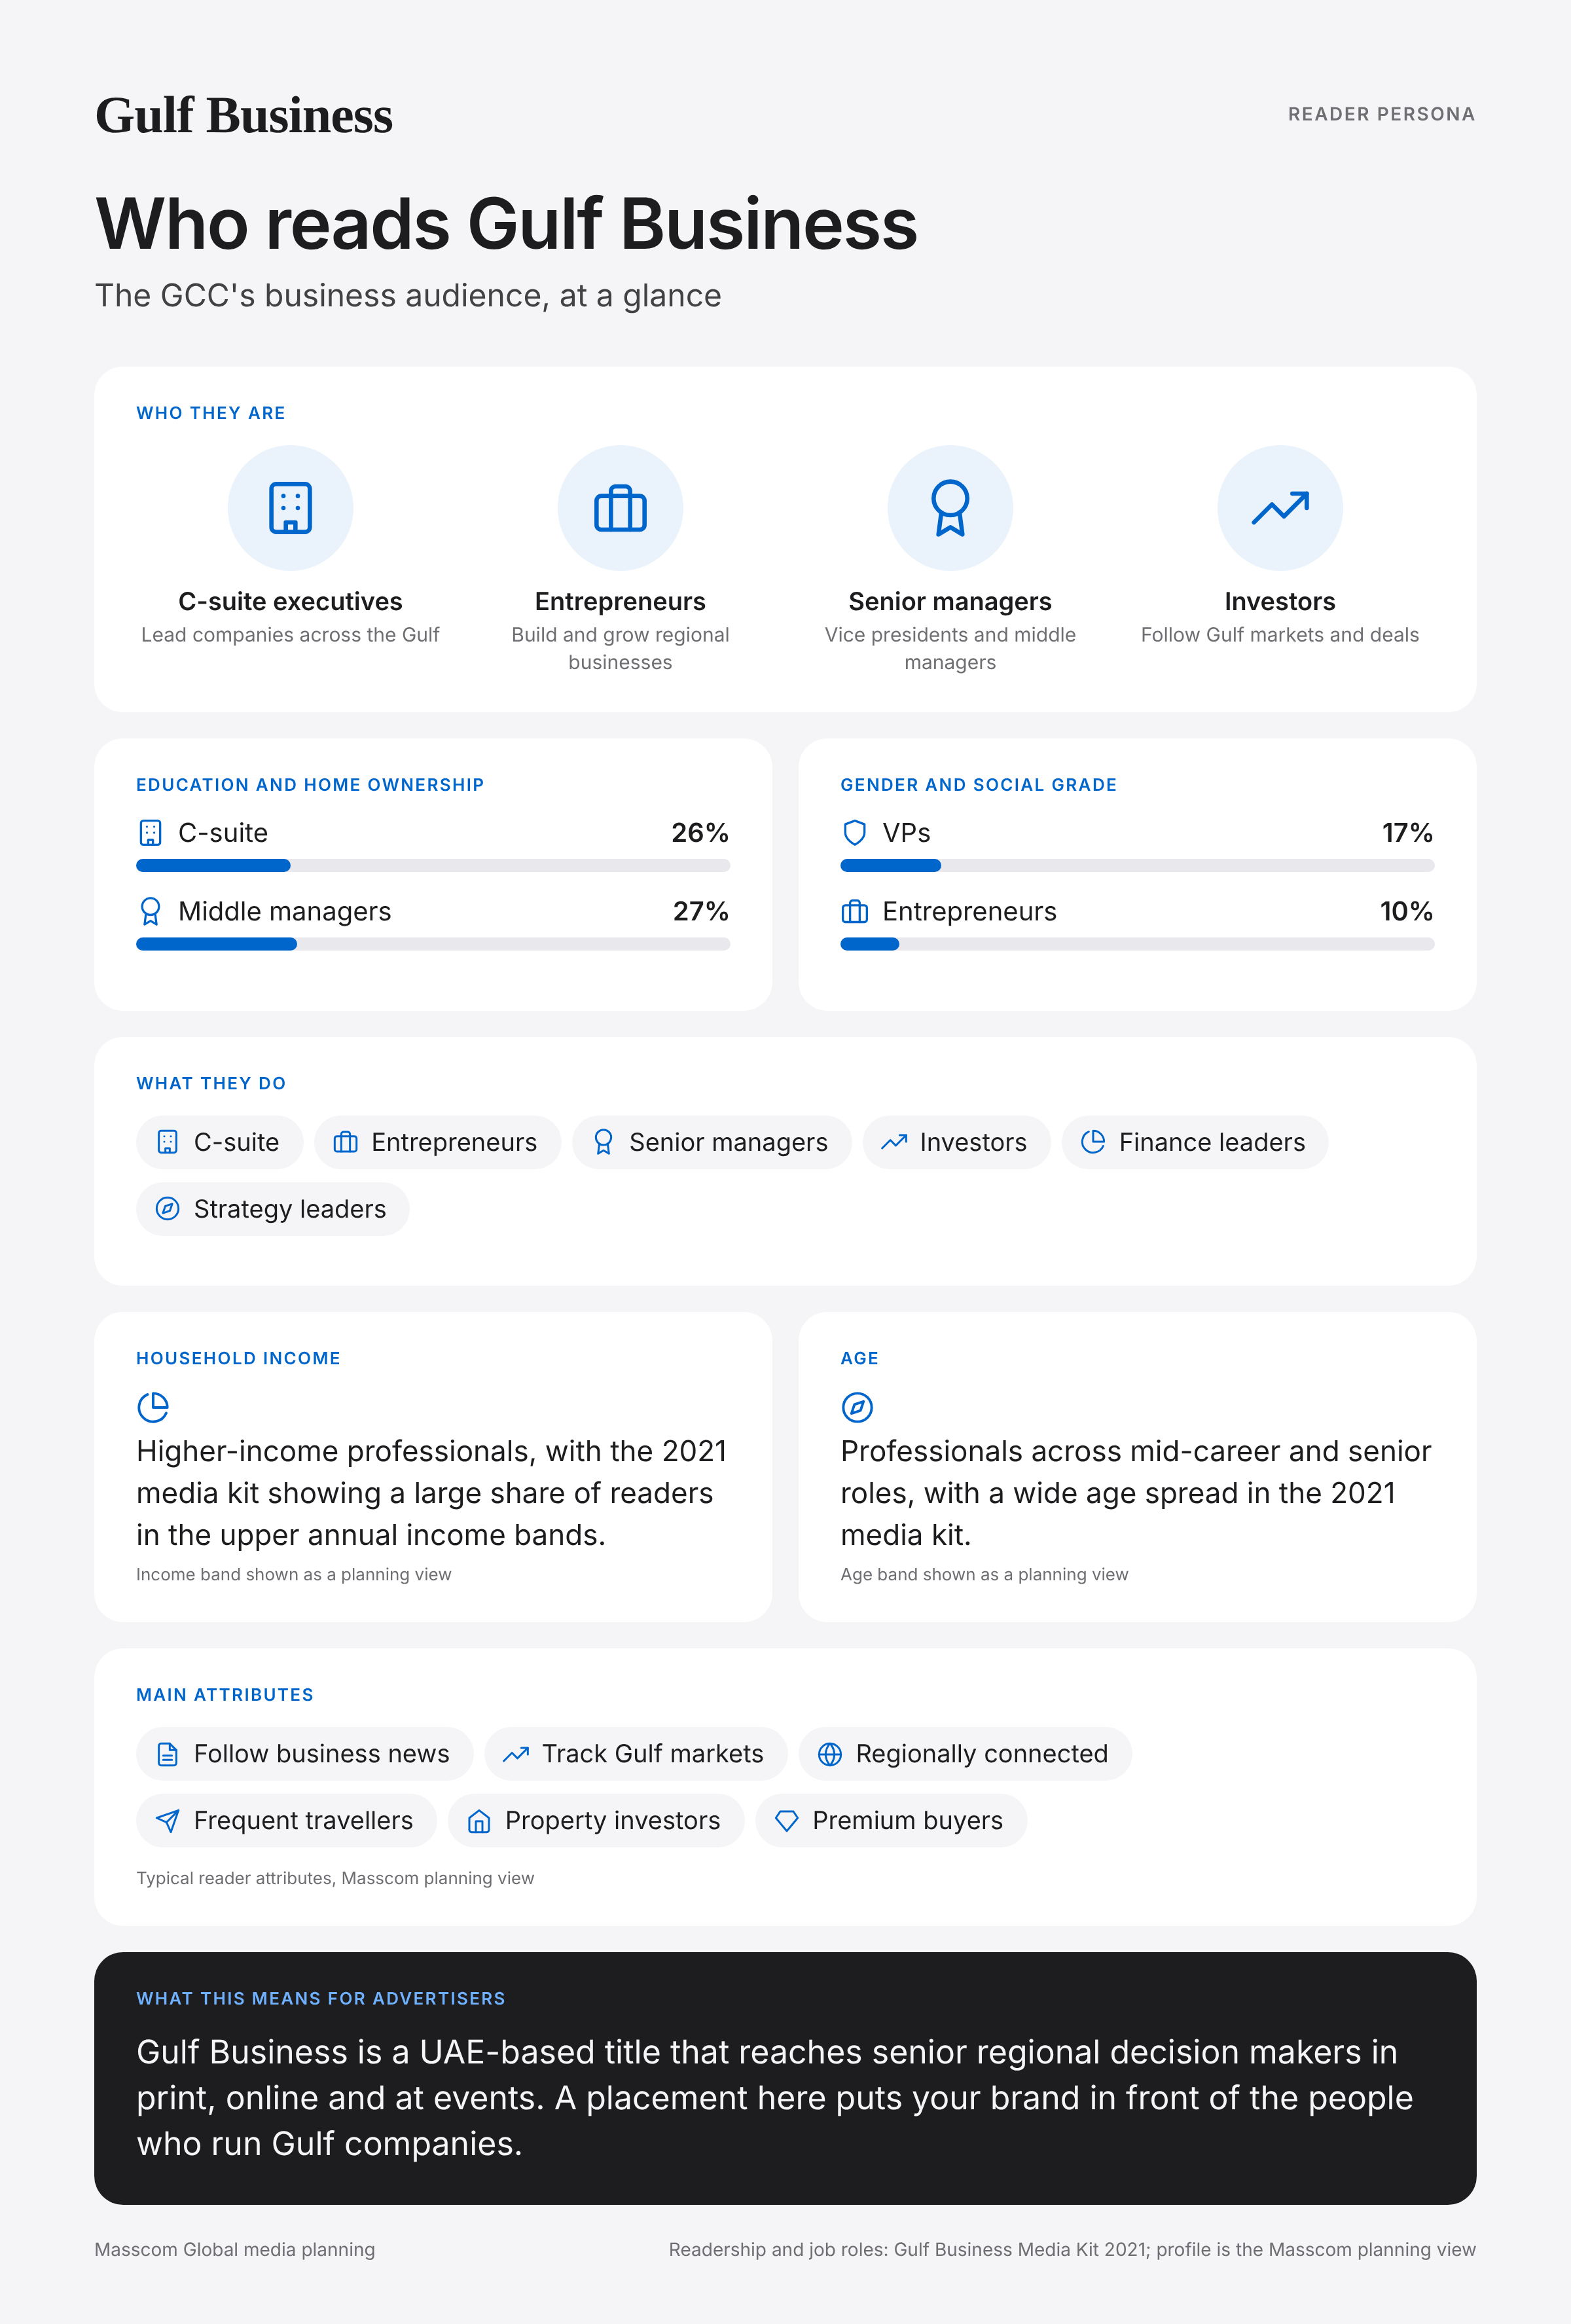Click the Masscom Global media planning footer
Image resolution: width=1571 pixels, height=2324 pixels.
235,2249
